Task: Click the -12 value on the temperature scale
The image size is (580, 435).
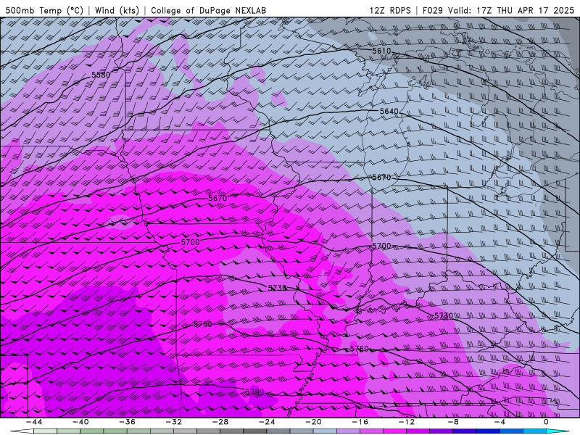Action: coord(407,422)
